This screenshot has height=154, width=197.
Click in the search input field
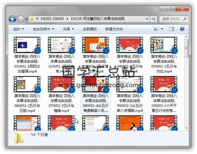coord(171,19)
